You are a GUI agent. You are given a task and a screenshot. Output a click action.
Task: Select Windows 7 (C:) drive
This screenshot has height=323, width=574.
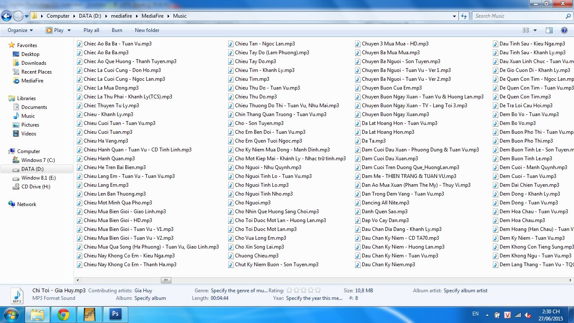pyautogui.click(x=38, y=160)
